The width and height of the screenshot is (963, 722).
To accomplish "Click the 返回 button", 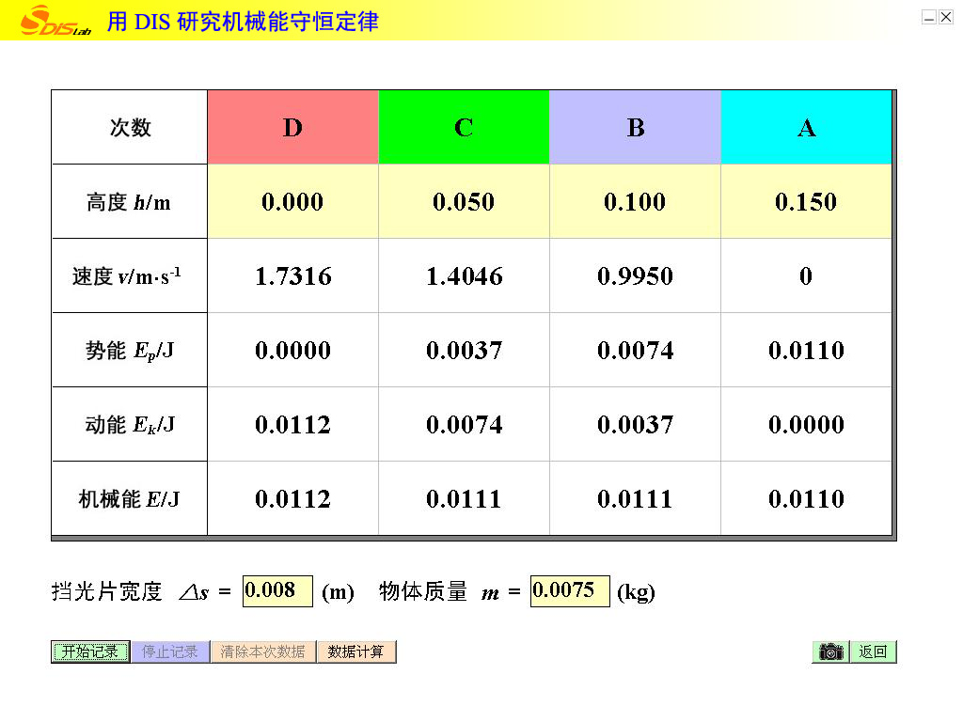I will point(873,651).
